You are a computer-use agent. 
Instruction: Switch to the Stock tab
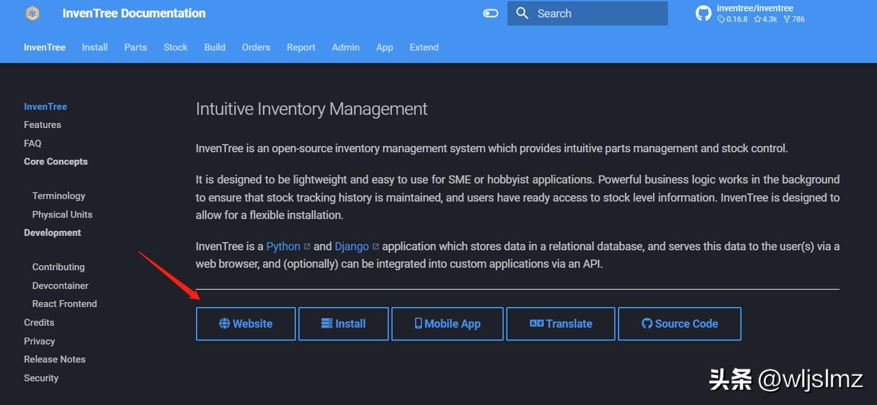pos(175,47)
